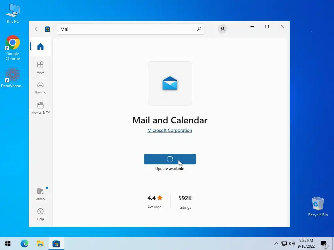Select the Google Chrome desktop shortcut

(13, 48)
